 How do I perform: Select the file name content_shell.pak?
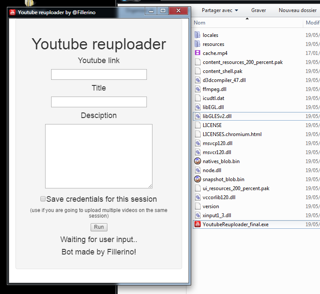pos(222,71)
